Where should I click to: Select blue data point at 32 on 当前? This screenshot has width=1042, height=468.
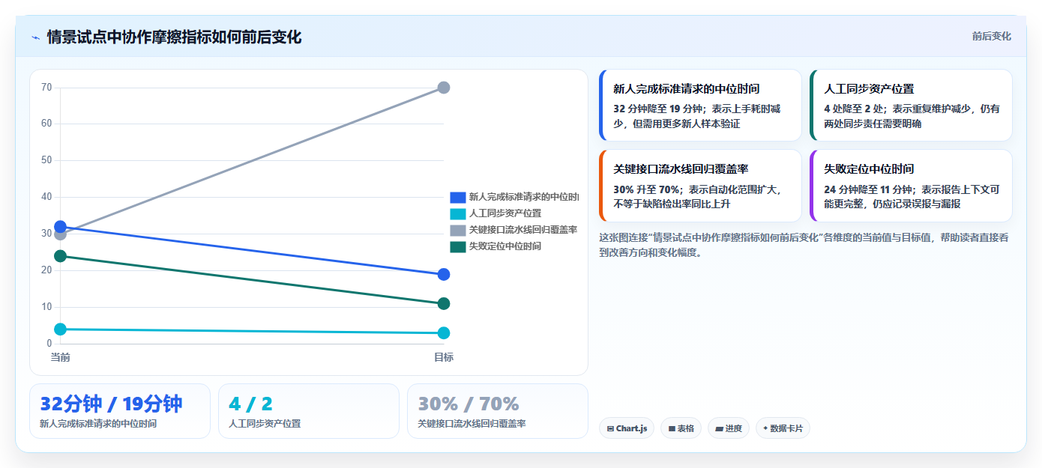point(60,227)
